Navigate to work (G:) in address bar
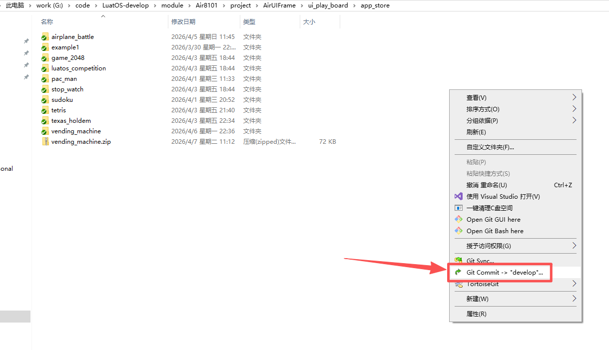609x350 pixels. [x=50, y=5]
